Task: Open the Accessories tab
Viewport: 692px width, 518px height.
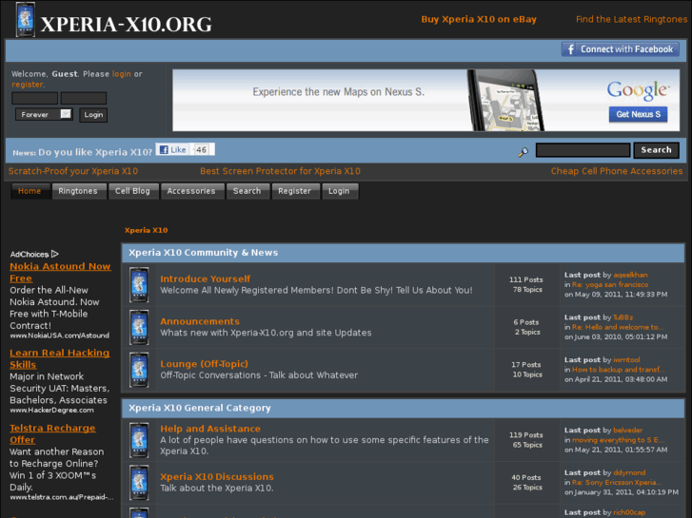Action: (x=191, y=191)
